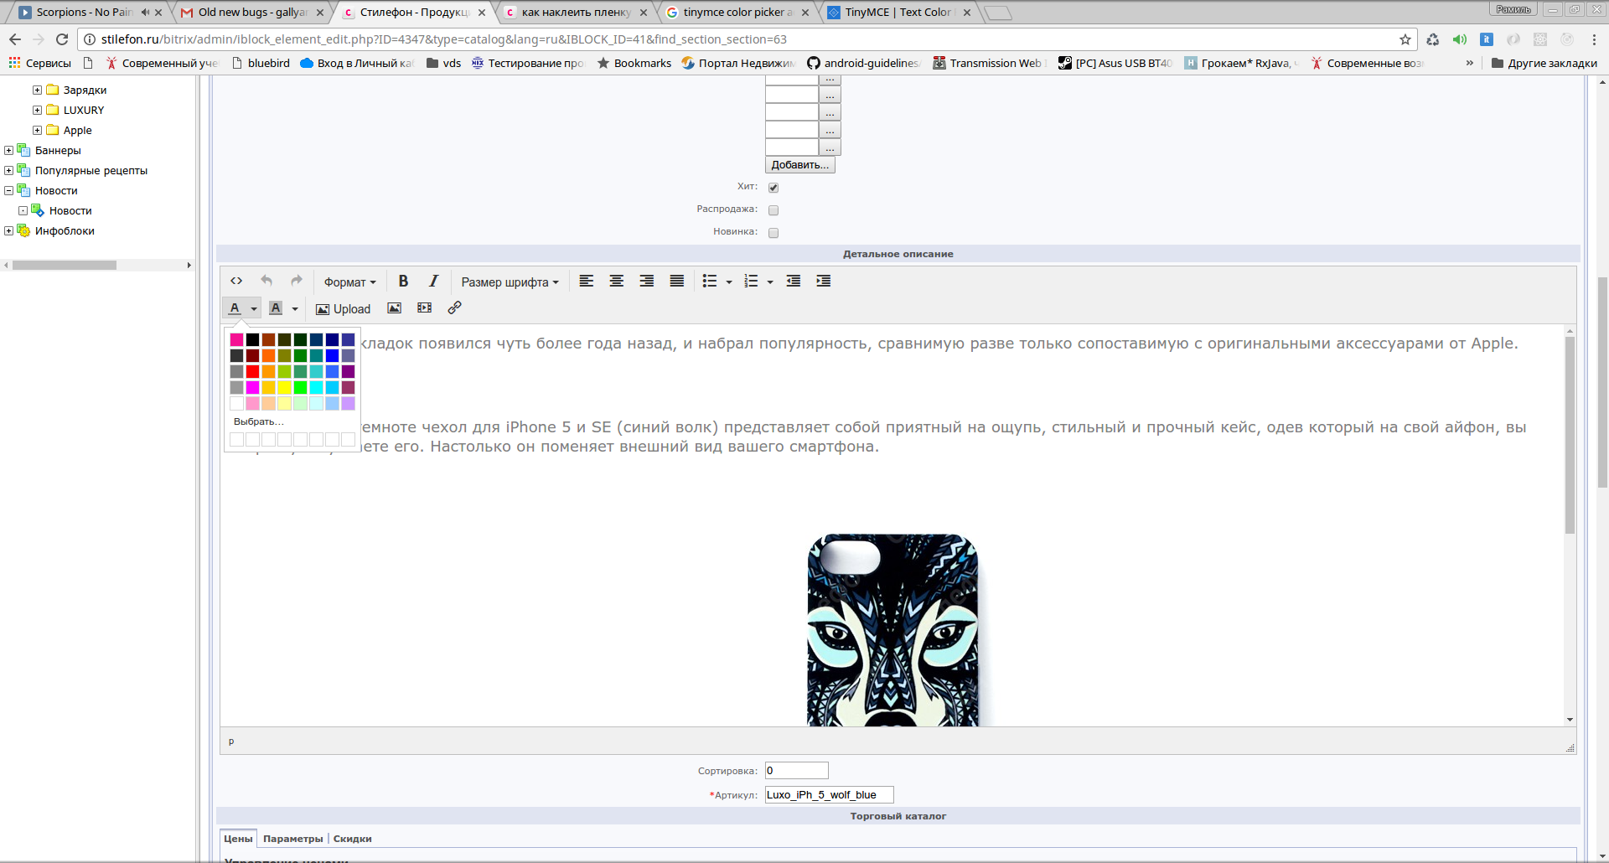Pick the bright yellow color swatch

284,387
